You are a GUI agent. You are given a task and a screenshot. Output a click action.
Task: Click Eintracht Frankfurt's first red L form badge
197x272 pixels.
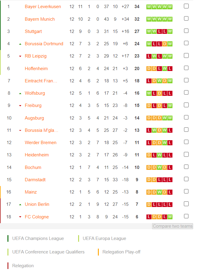[149, 81]
